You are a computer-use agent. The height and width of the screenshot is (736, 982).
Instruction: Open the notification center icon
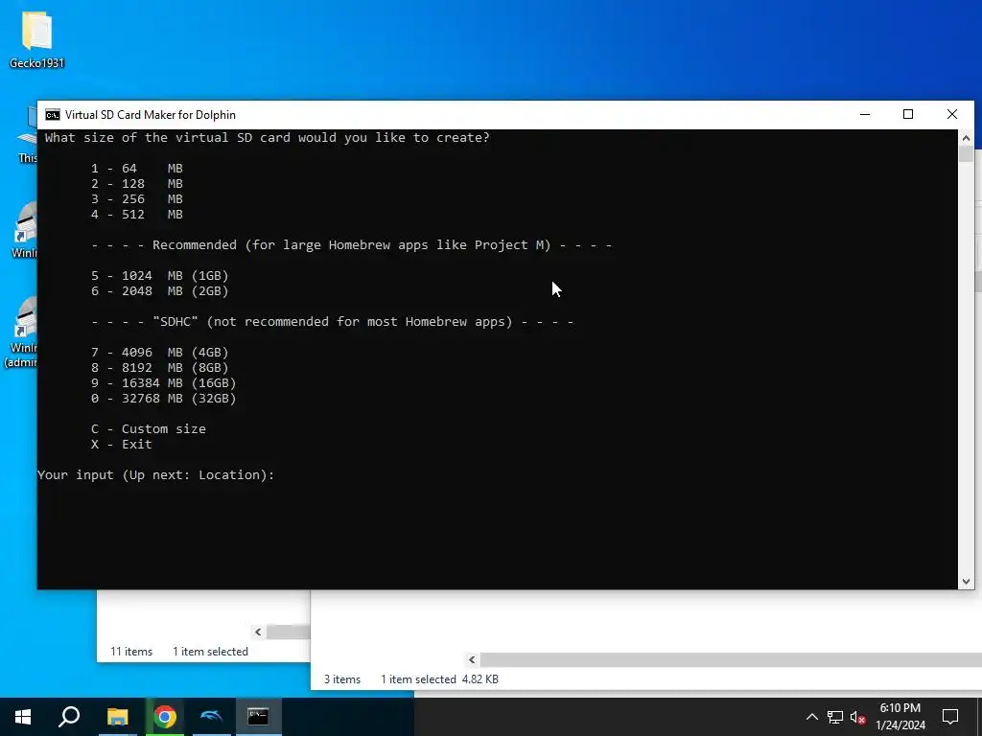(x=950, y=717)
